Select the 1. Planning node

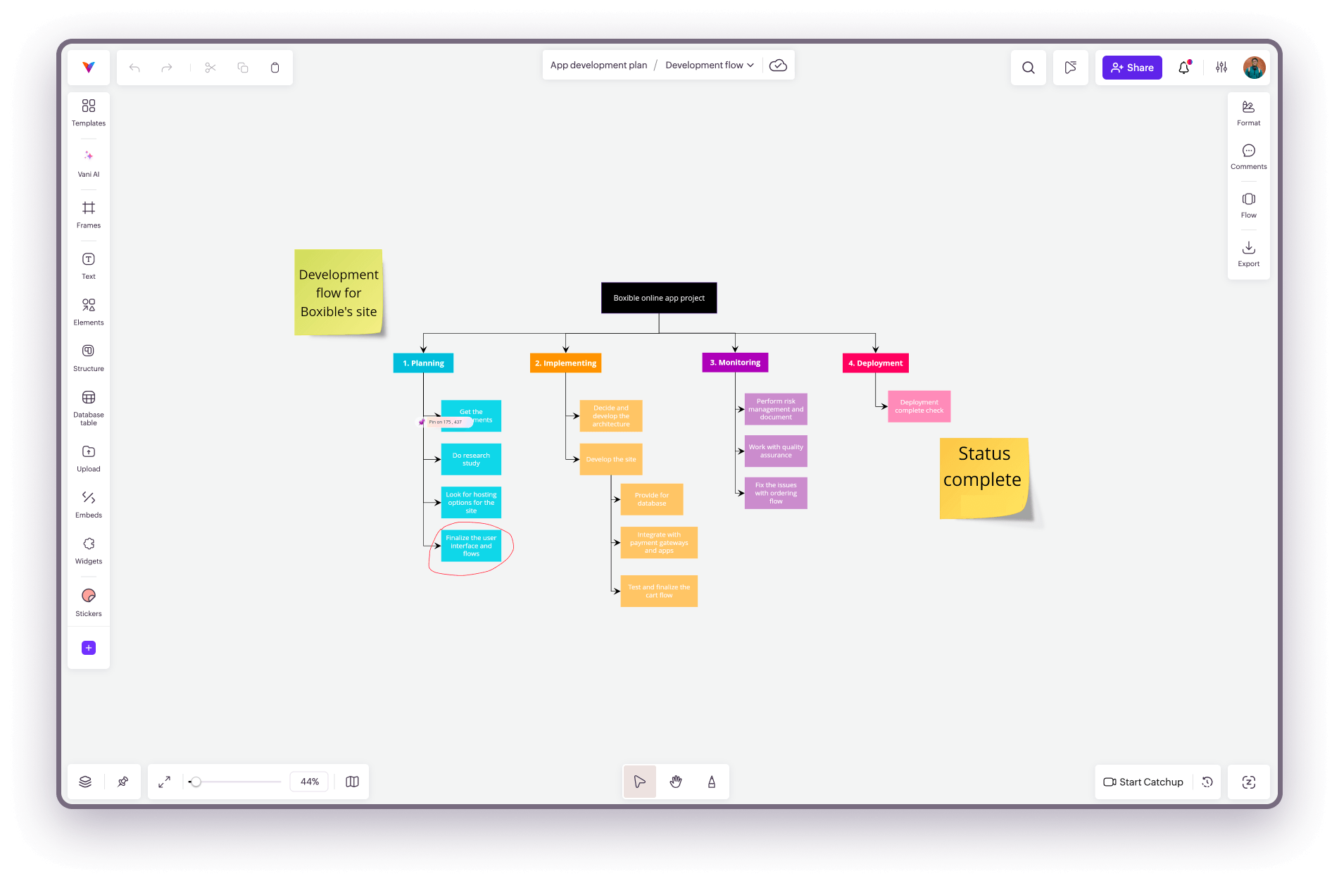tap(423, 363)
